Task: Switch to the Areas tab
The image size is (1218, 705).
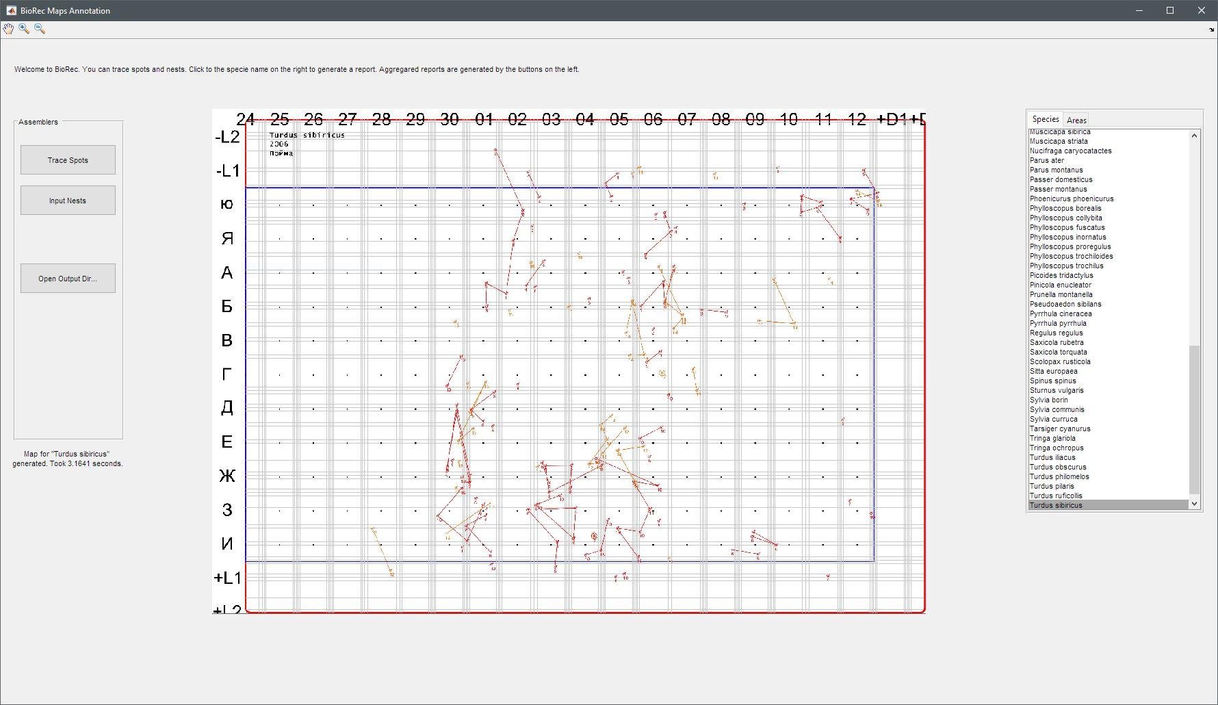Action: click(x=1076, y=120)
